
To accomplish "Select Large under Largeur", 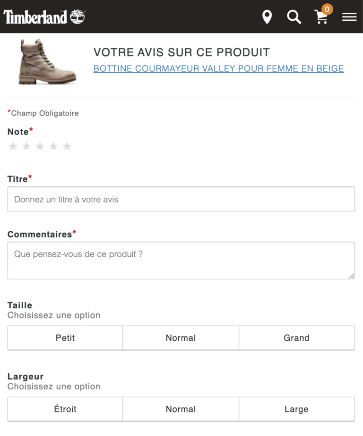I will pos(297,409).
